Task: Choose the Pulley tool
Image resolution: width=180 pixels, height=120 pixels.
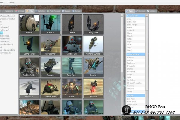Action: coord(136,39)
